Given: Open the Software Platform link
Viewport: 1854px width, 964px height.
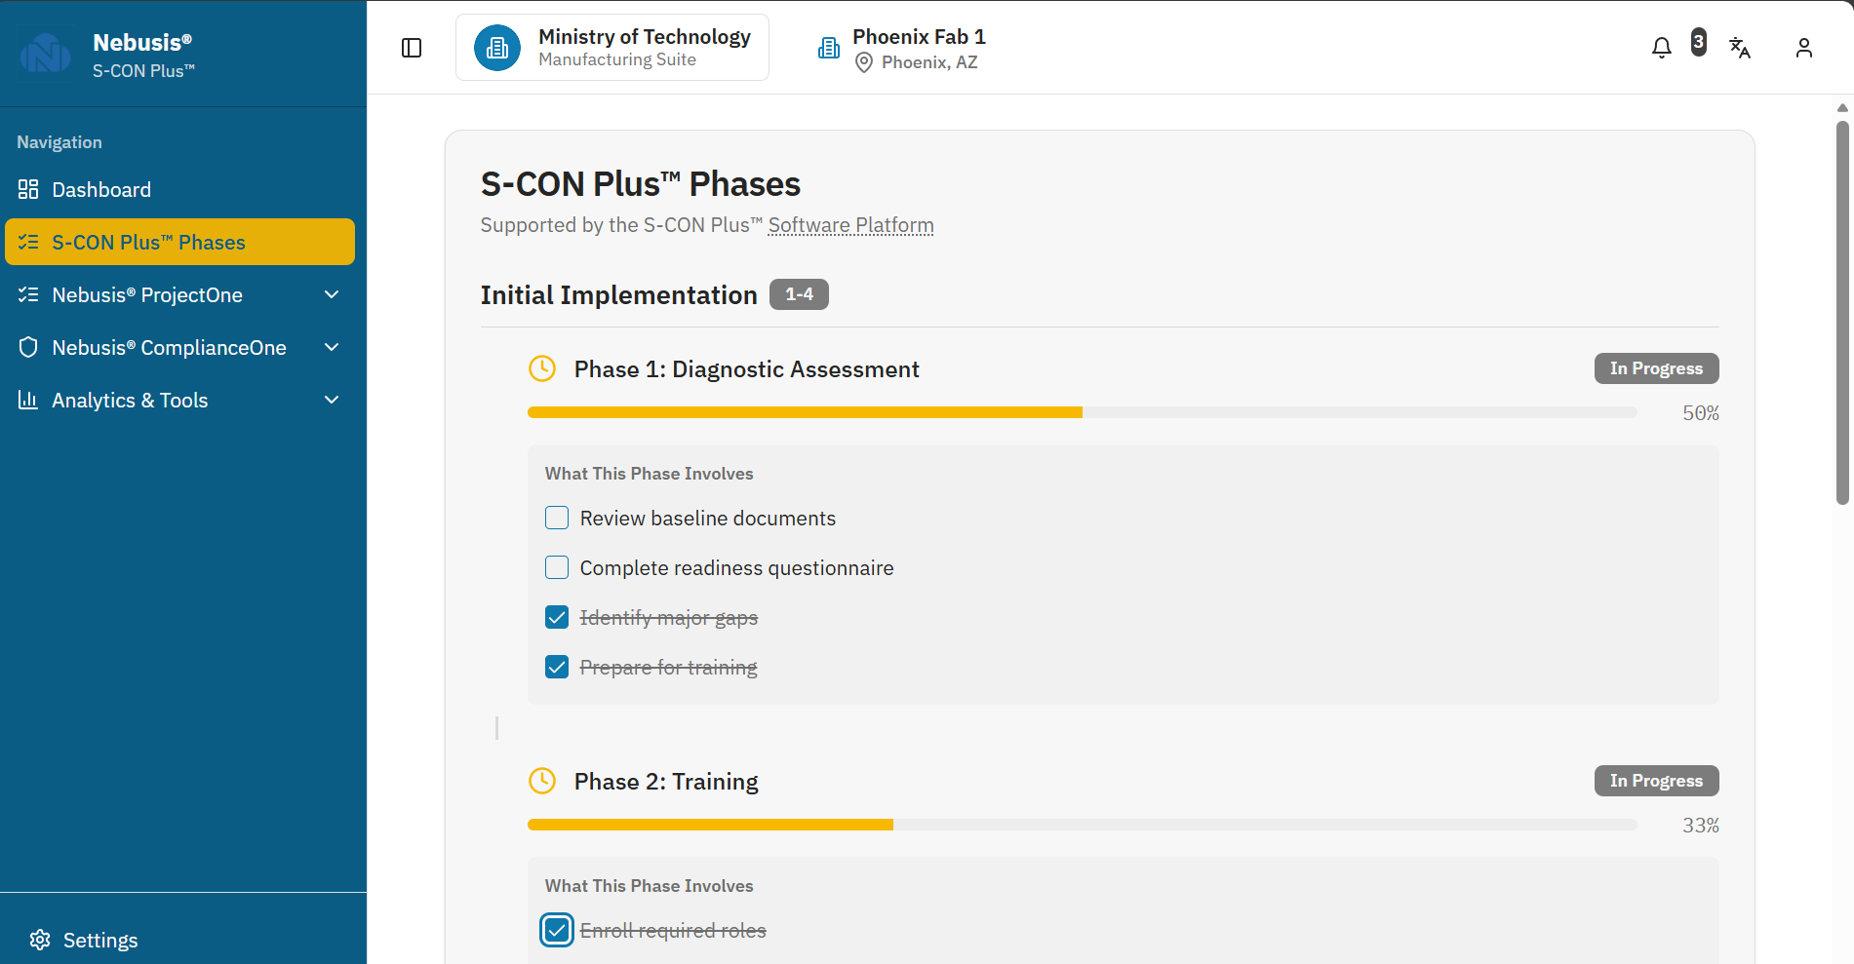Looking at the screenshot, I should 850,225.
